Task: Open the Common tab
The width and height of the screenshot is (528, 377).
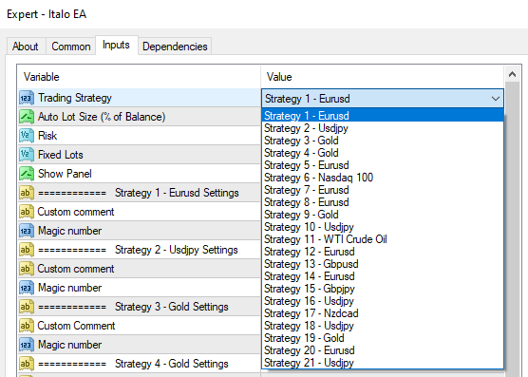Action: pos(70,47)
